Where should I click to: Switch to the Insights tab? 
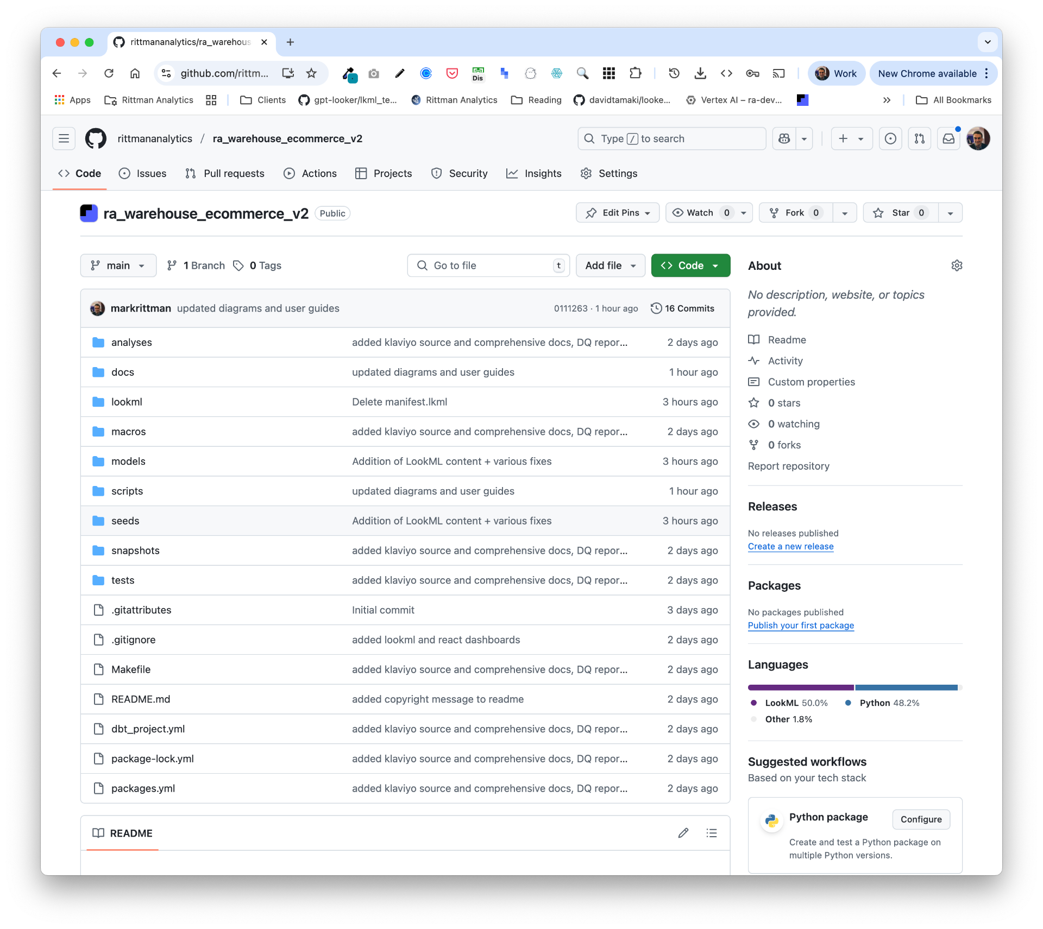534,173
